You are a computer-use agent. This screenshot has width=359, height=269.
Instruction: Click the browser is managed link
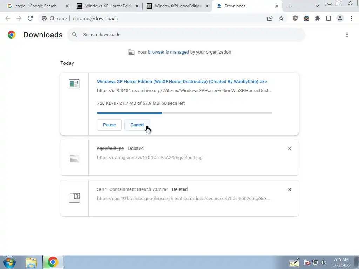(x=169, y=52)
